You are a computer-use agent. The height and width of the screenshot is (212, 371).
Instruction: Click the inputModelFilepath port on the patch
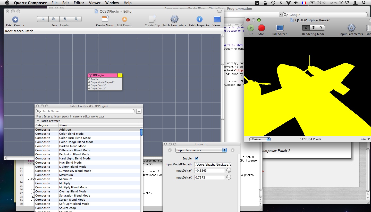(89, 82)
